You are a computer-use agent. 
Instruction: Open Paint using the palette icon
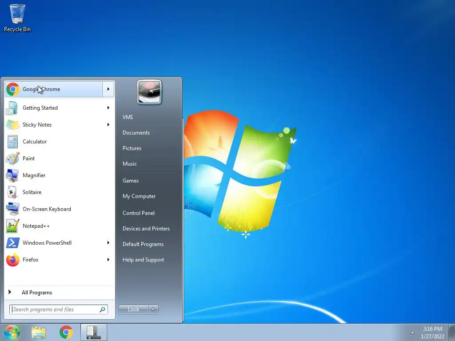point(12,159)
